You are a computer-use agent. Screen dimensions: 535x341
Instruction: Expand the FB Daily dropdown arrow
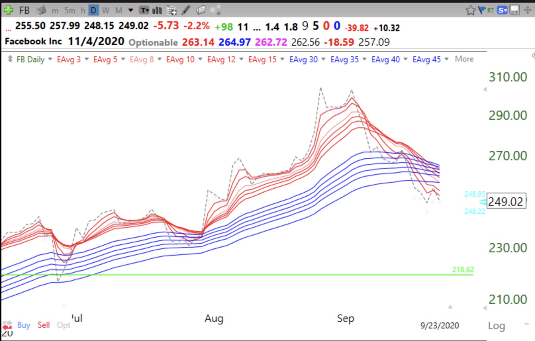(50, 59)
